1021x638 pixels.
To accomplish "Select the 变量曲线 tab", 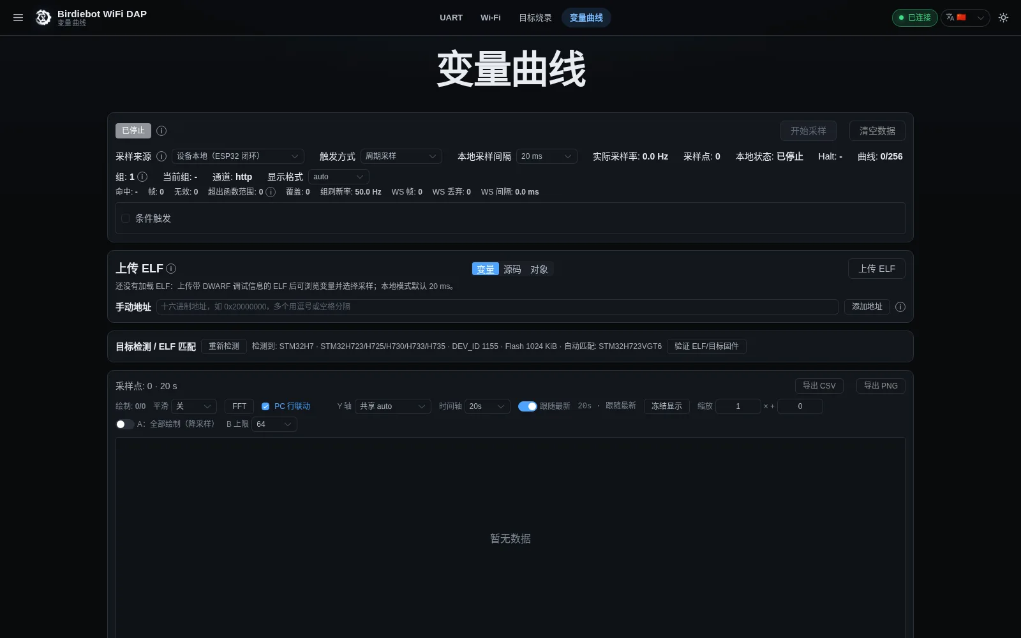I will (586, 18).
